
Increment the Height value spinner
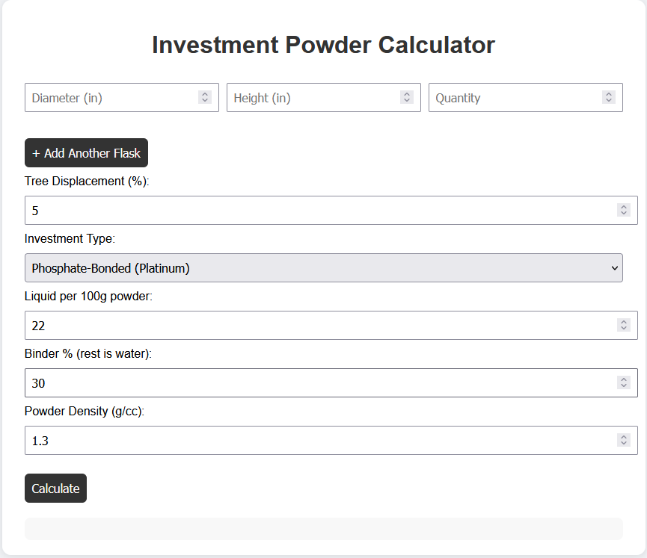pos(407,93)
